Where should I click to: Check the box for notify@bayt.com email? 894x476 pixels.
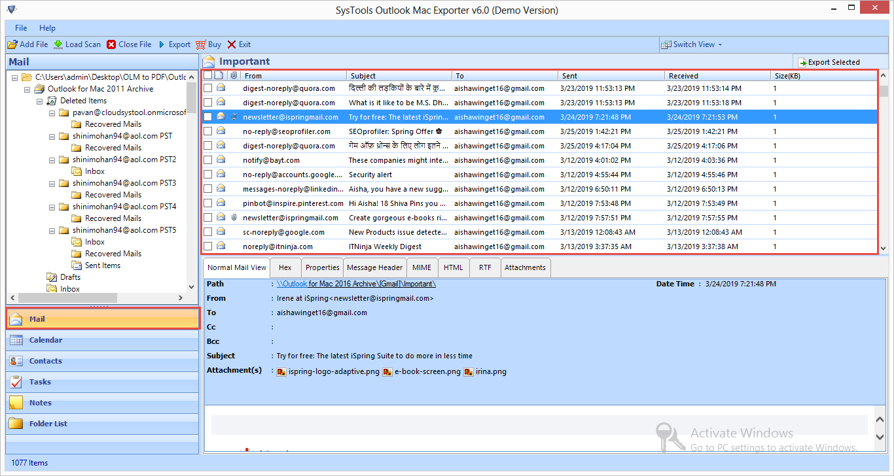tap(207, 160)
